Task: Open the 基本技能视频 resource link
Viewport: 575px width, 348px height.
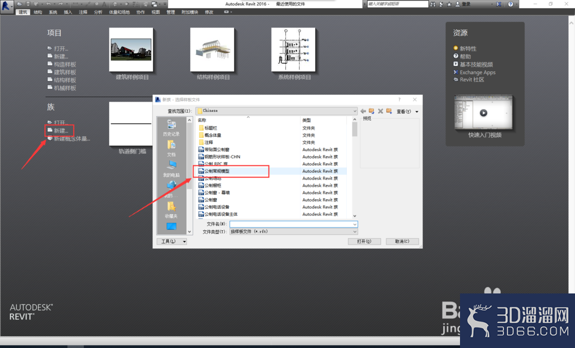Action: point(473,64)
